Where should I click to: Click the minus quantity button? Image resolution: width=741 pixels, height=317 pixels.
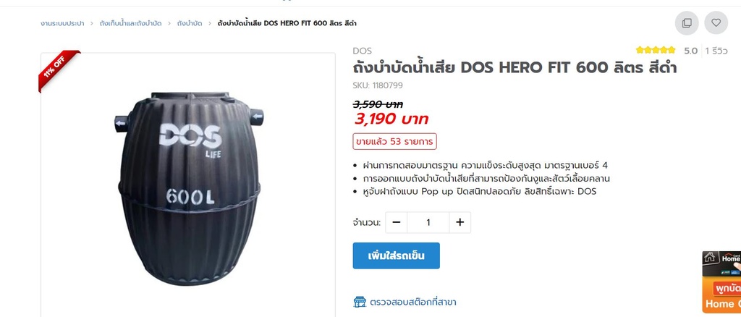(x=397, y=222)
